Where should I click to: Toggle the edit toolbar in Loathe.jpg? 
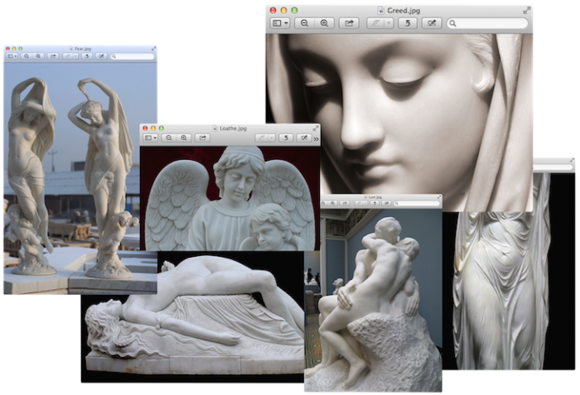click(304, 138)
